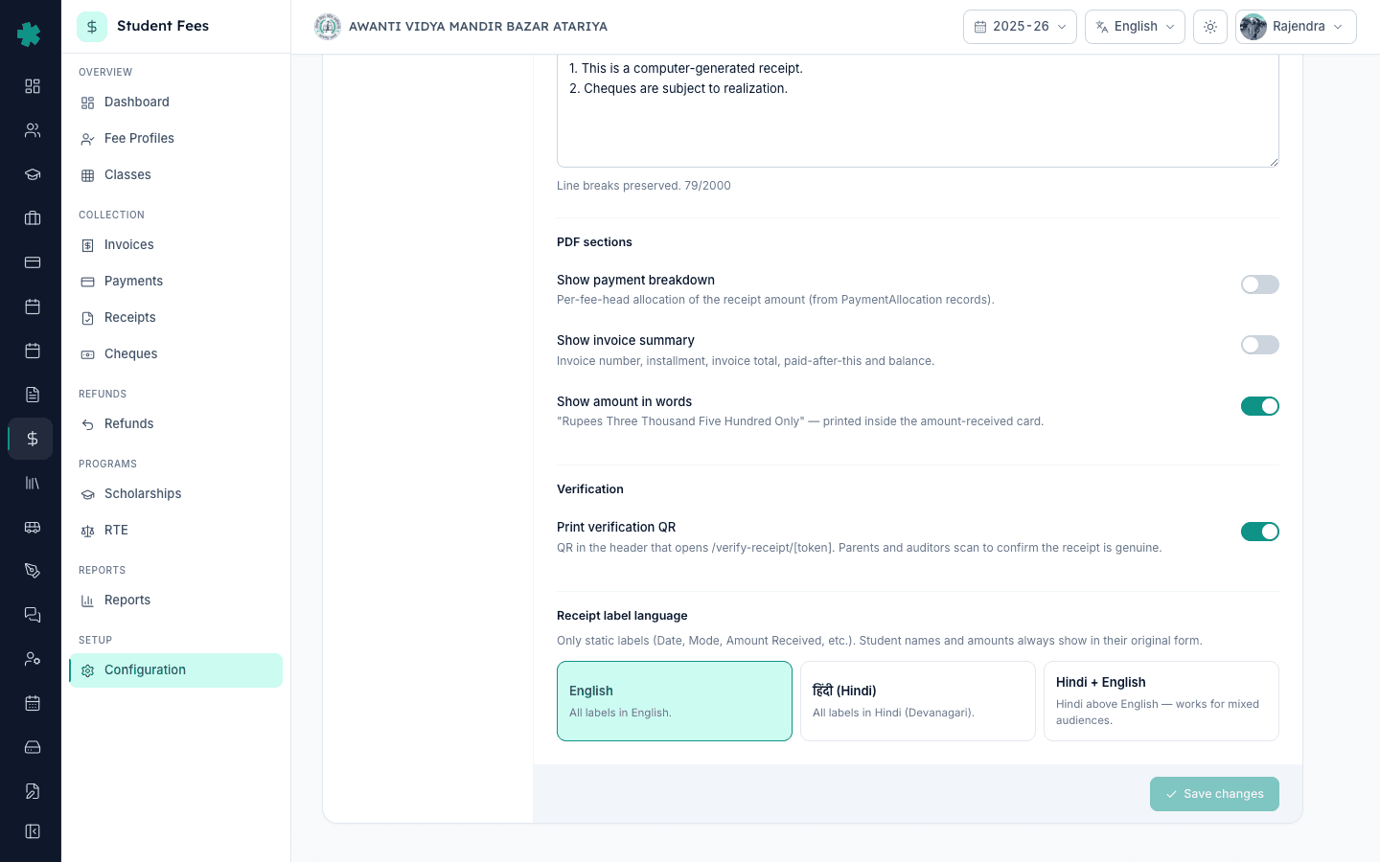Open the hard drive icon in dark rail

33,747
